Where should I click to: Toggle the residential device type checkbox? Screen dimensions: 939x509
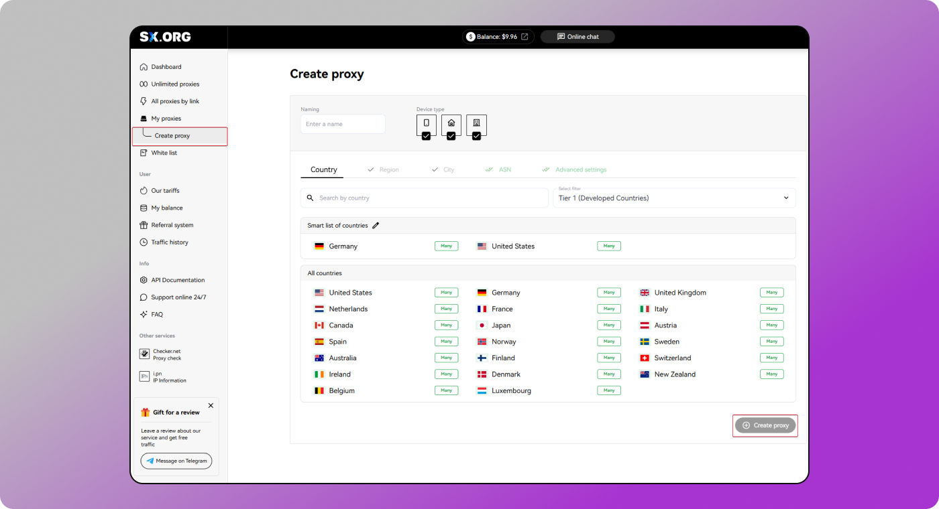451,135
